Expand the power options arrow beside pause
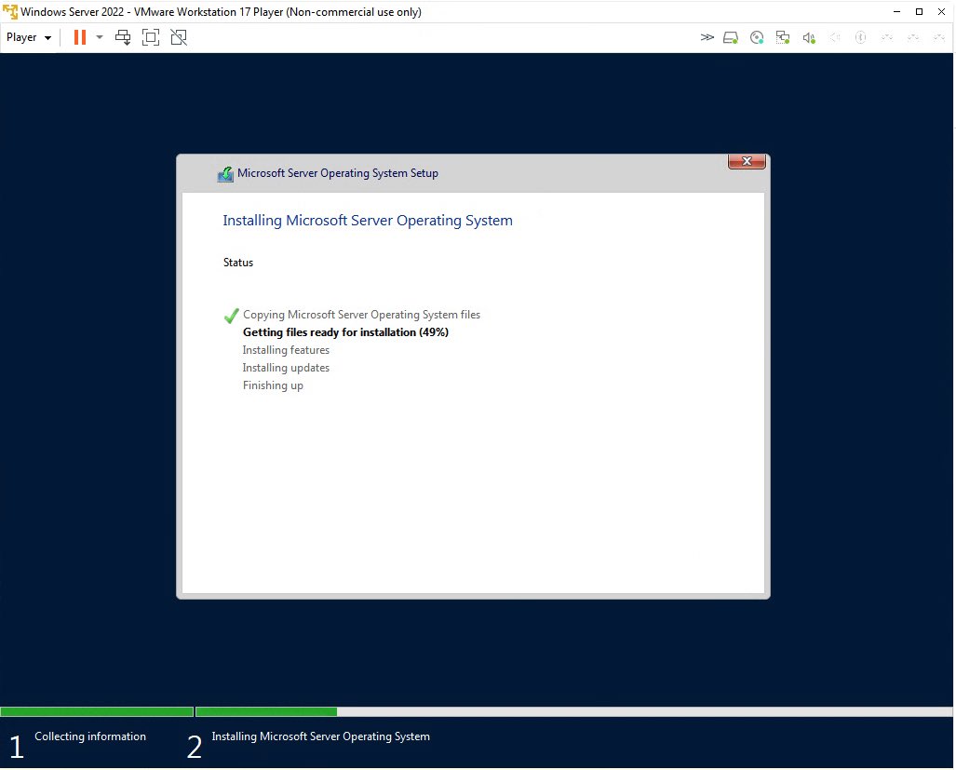 (x=100, y=37)
